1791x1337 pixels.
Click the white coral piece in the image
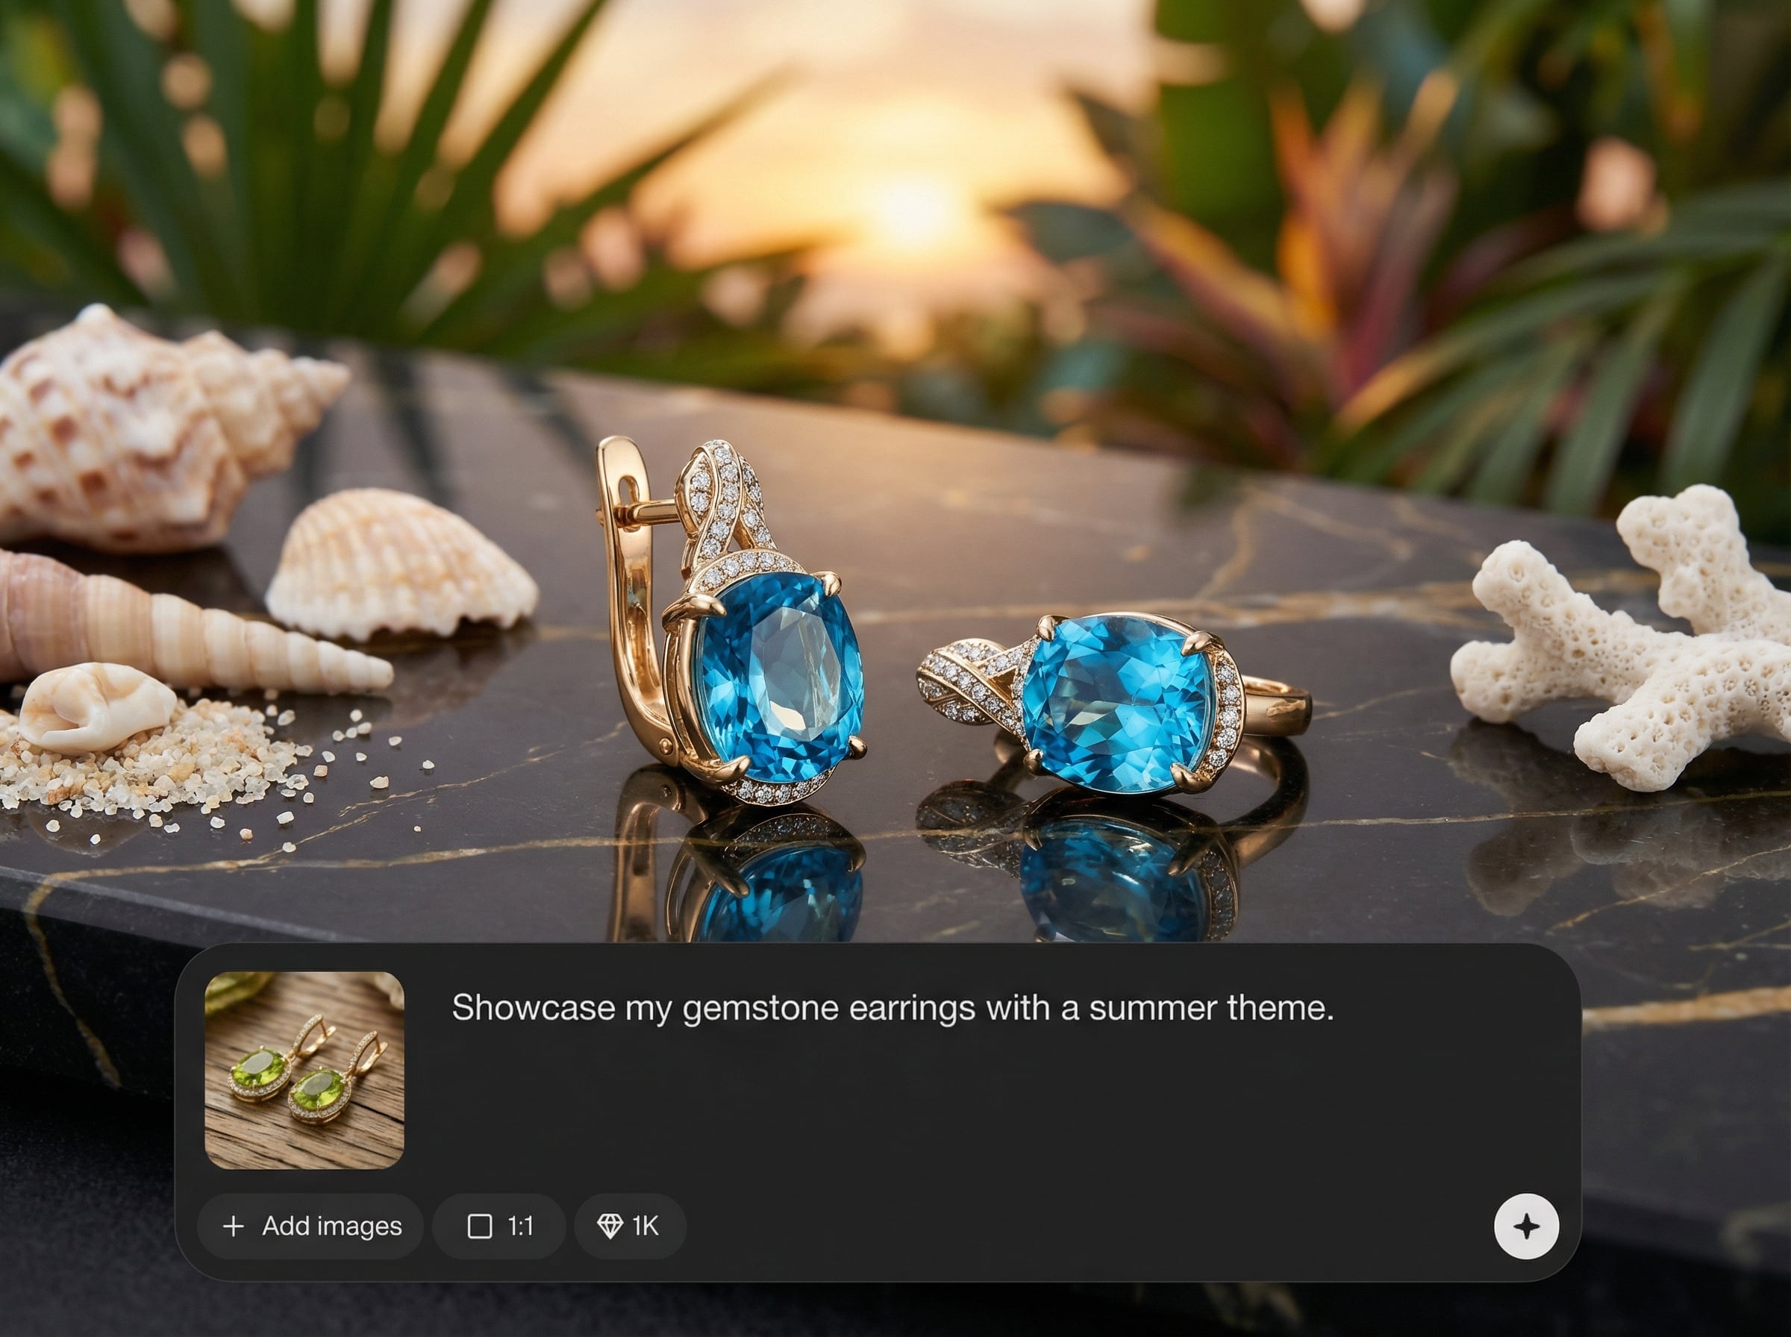pyautogui.click(x=1627, y=639)
